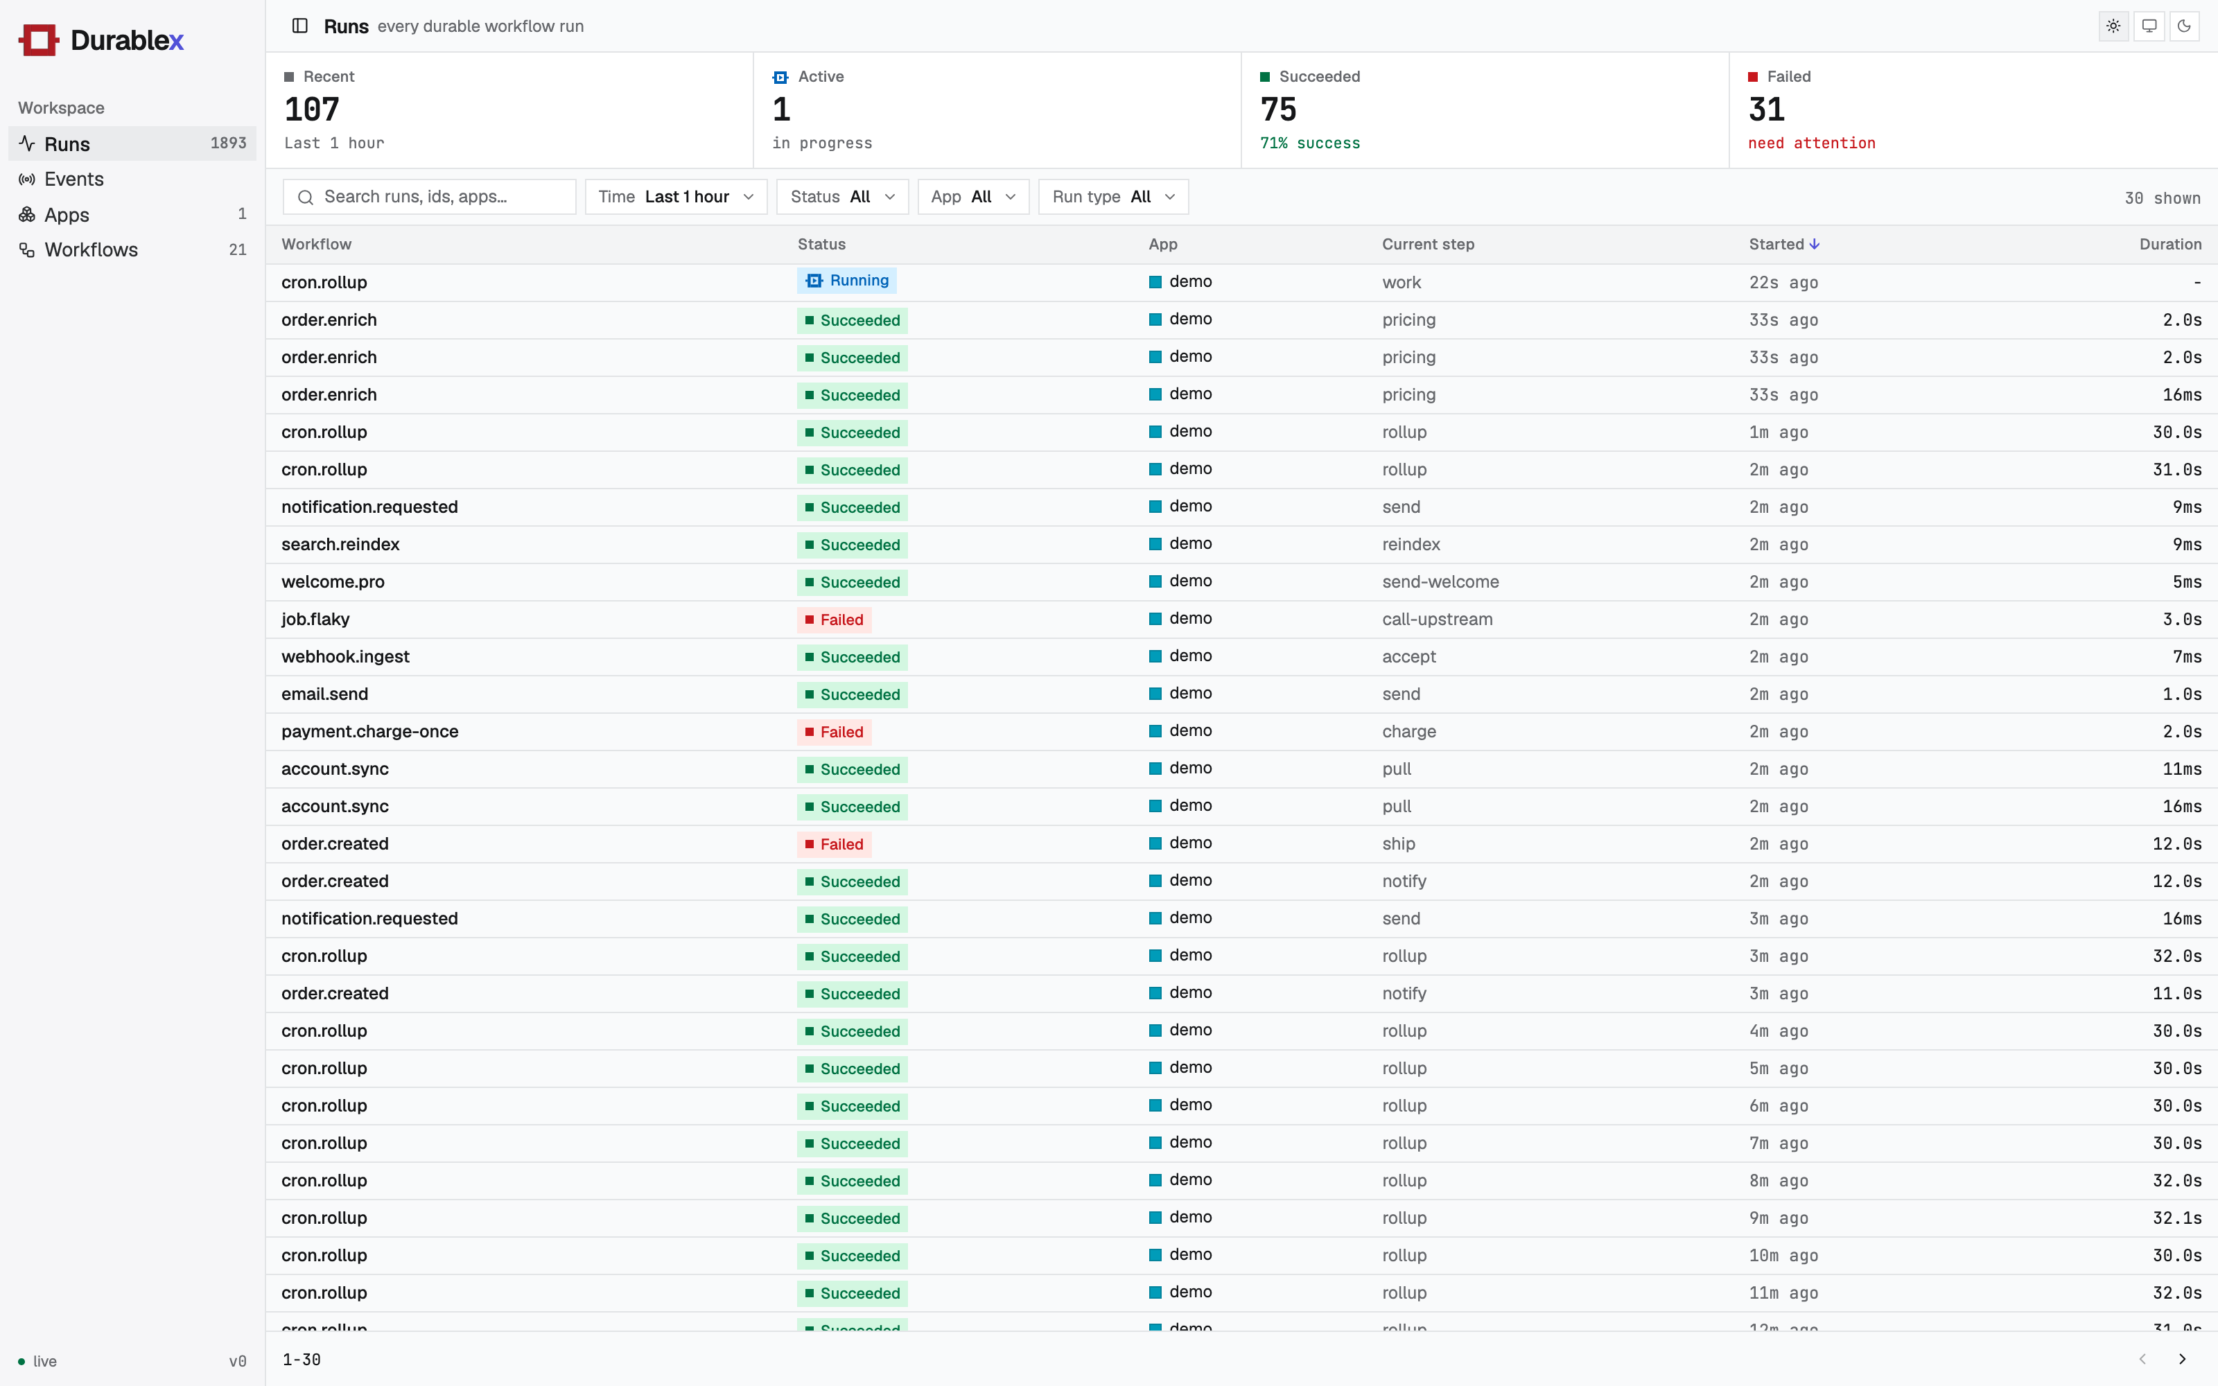Click the Failed badge with step ship
Viewport: 2218px width, 1386px height.
(833, 844)
